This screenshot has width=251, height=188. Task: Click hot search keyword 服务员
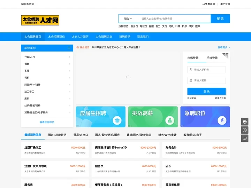click(134, 26)
